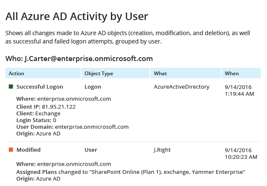The height and width of the screenshot is (186, 267).
Task: Select the Object Type column header
Action: click(99, 74)
